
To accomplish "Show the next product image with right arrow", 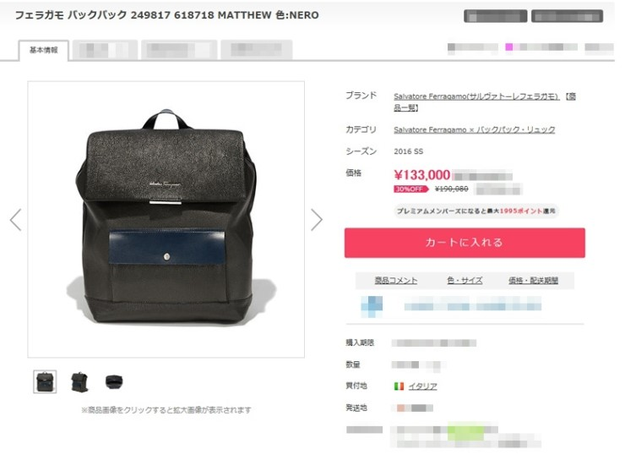I will point(317,220).
